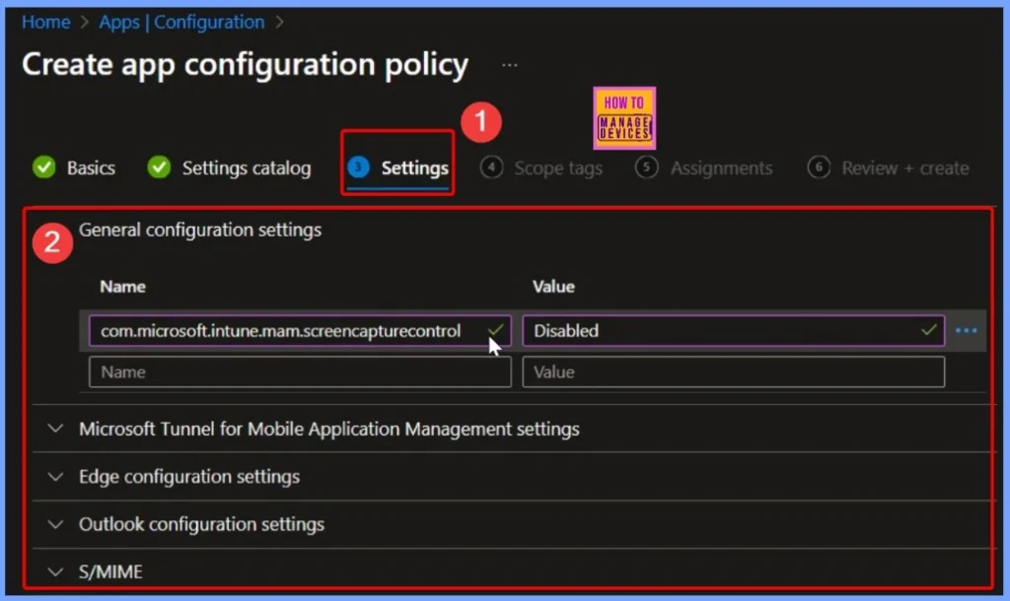
Task: Click the Name column header
Action: coord(123,287)
